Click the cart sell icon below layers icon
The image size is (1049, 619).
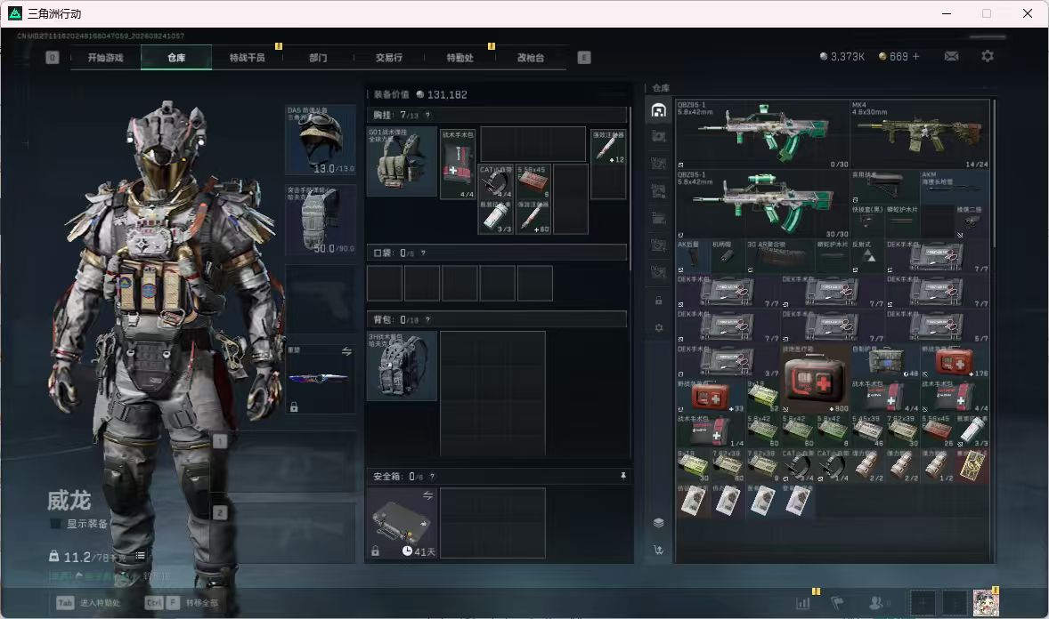[x=658, y=551]
